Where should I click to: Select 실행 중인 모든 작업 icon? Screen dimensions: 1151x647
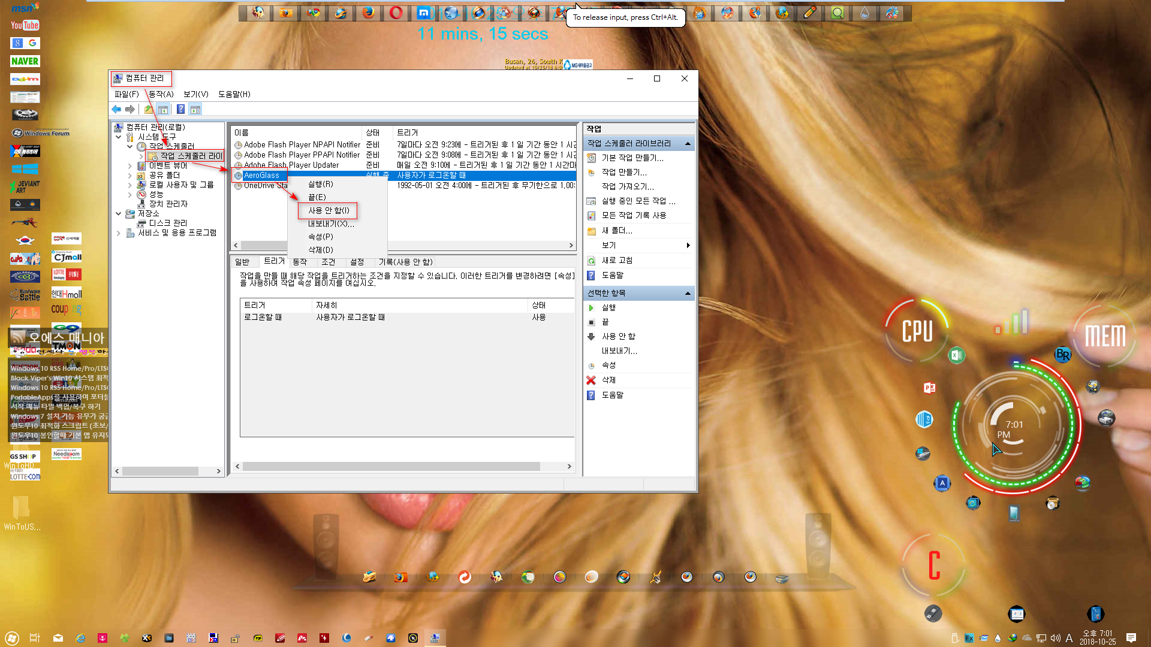coord(592,201)
